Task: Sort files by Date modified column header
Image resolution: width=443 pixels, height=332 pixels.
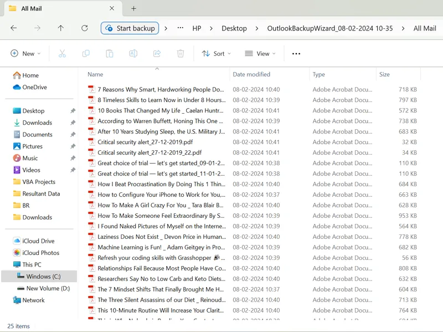Action: tap(251, 74)
